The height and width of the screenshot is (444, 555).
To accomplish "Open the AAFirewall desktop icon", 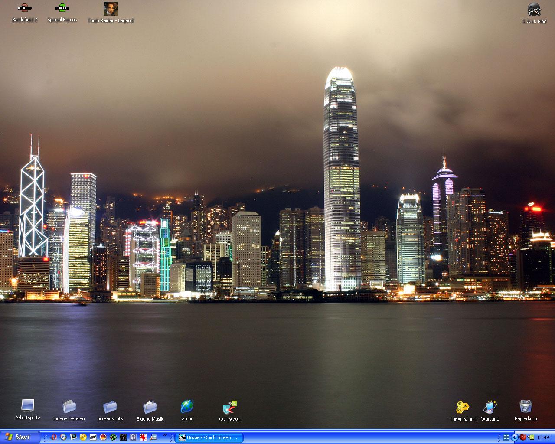I will point(229,411).
